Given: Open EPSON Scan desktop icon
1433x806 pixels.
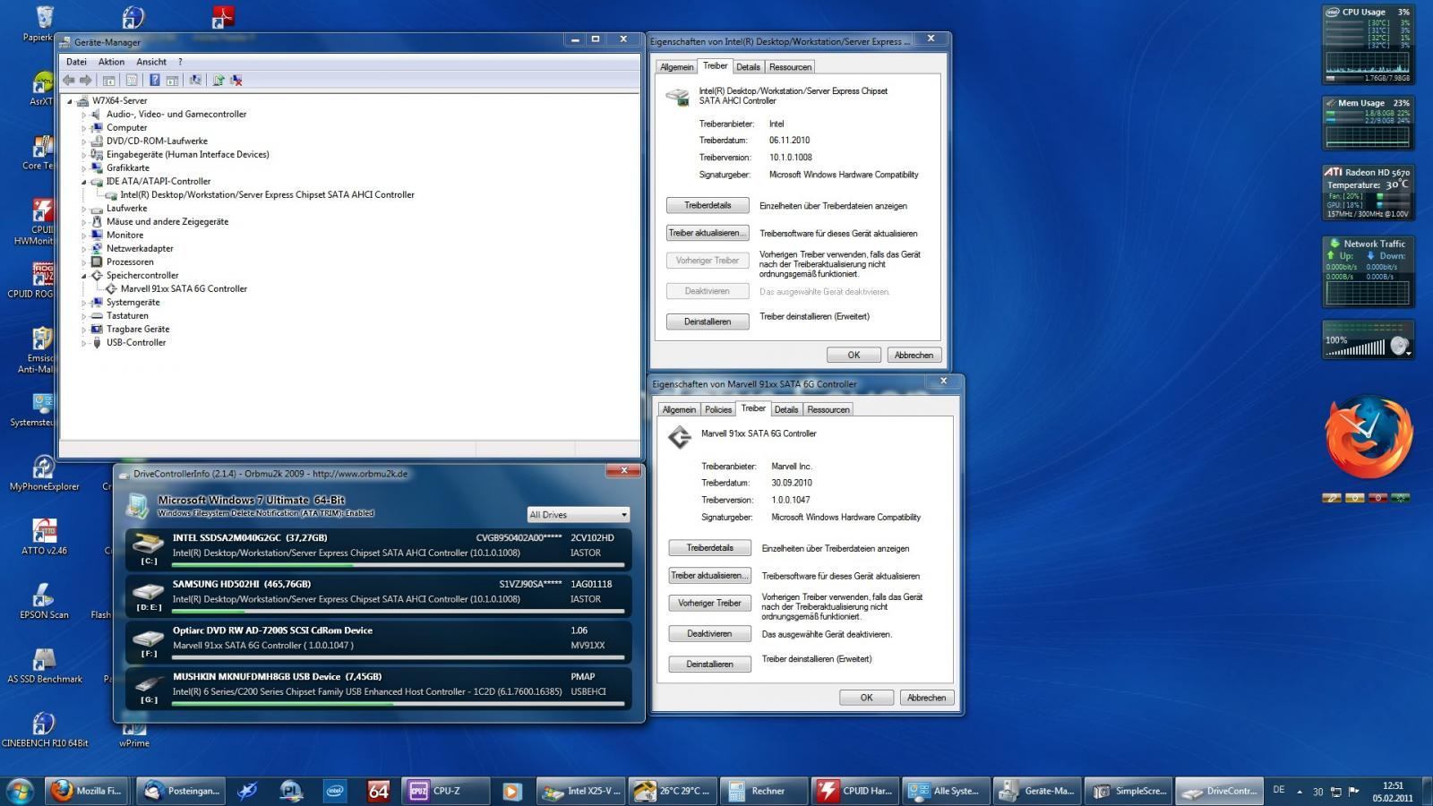Looking at the screenshot, I should (x=44, y=601).
